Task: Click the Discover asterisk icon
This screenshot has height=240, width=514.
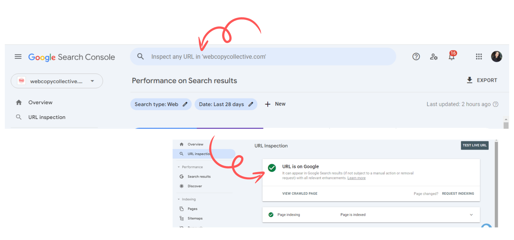Action: 182,186
